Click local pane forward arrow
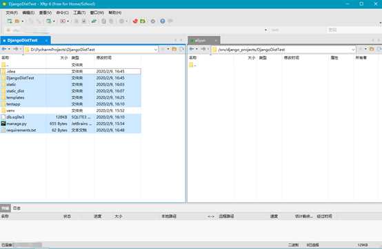Viewport: 382px width, 249px height. [16, 49]
